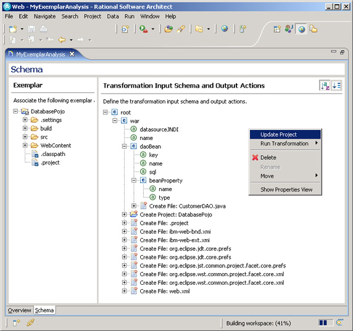Open the New wizard dropdown arrow
This screenshot has height=331, width=353.
22,29
